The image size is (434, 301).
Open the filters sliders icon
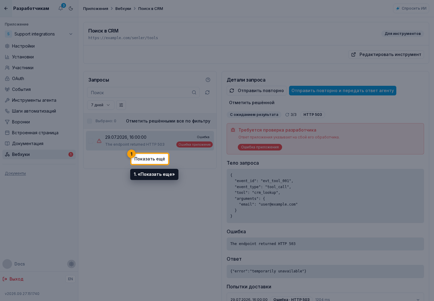[x=121, y=105]
